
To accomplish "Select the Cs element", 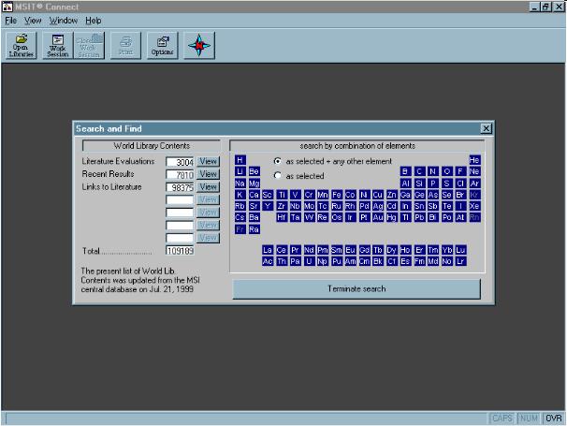I will point(240,217).
